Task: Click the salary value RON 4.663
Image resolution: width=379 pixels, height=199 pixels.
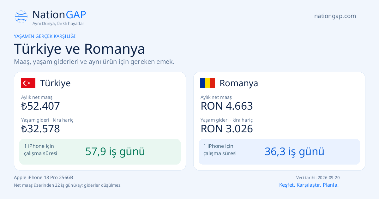Action: [227, 106]
